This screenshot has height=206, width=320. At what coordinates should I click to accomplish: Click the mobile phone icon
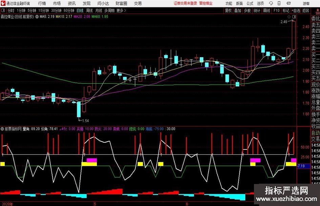(279, 3)
